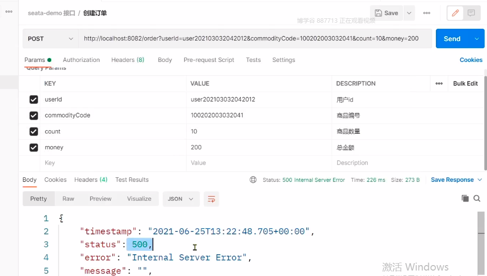Click Save Response
The image size is (487, 276).
[x=452, y=180]
